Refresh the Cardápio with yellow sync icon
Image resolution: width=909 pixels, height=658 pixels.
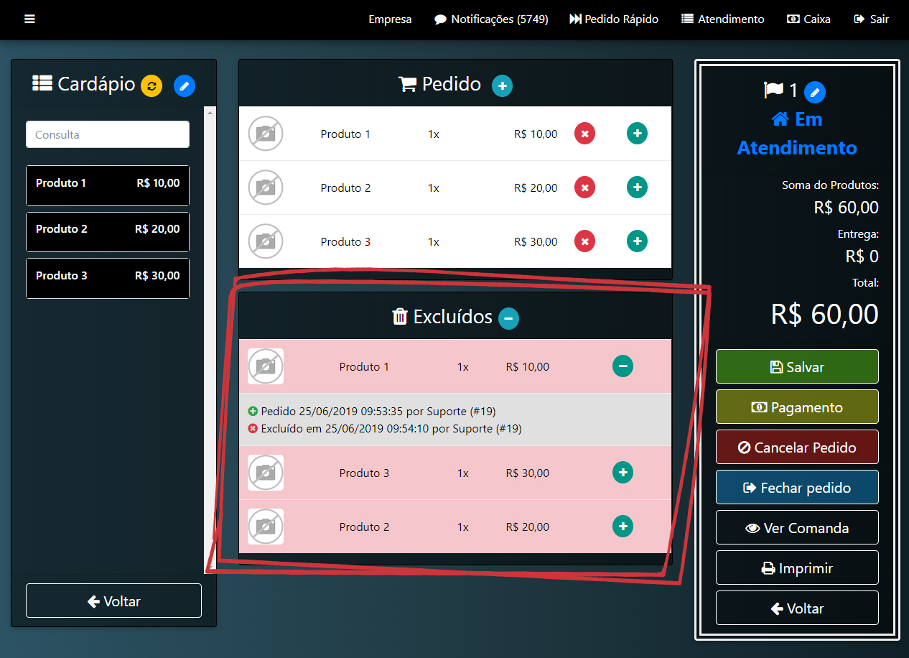[151, 86]
